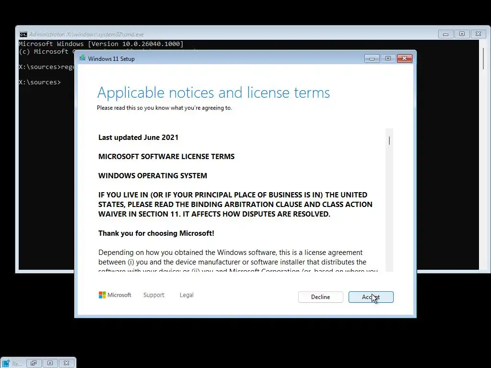Click 'Thank you for choosing Microsoft!' text

click(156, 233)
